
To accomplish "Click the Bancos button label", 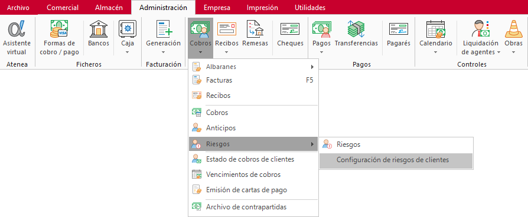I will coord(99,44).
